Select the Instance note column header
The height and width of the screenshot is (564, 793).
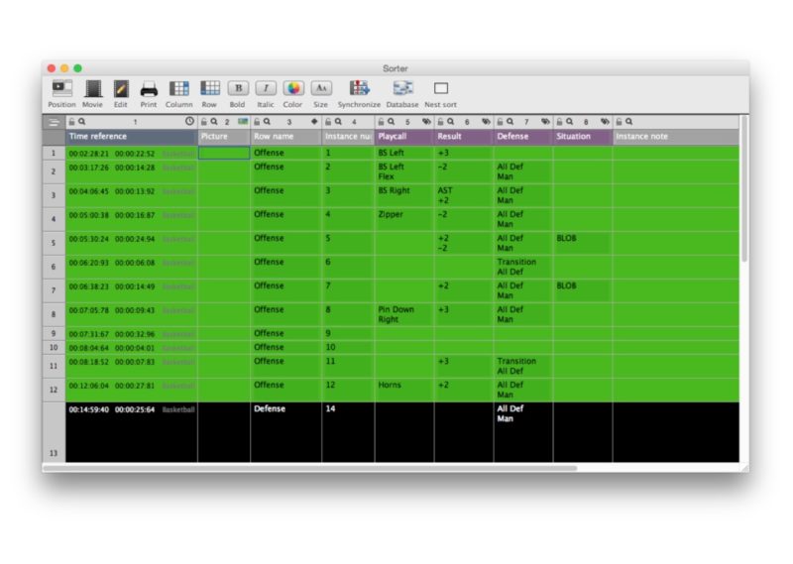click(676, 137)
